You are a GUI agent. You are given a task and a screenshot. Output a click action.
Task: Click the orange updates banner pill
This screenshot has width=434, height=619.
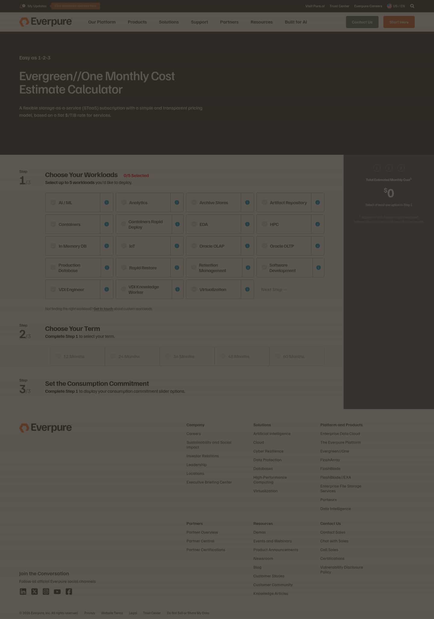tap(75, 6)
